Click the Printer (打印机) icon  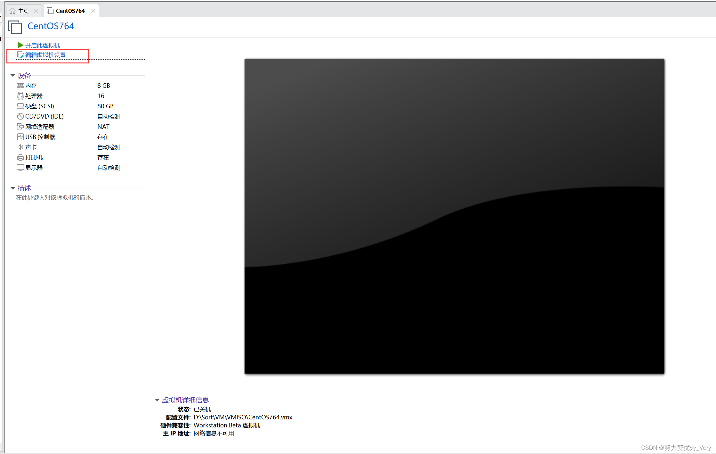20,157
